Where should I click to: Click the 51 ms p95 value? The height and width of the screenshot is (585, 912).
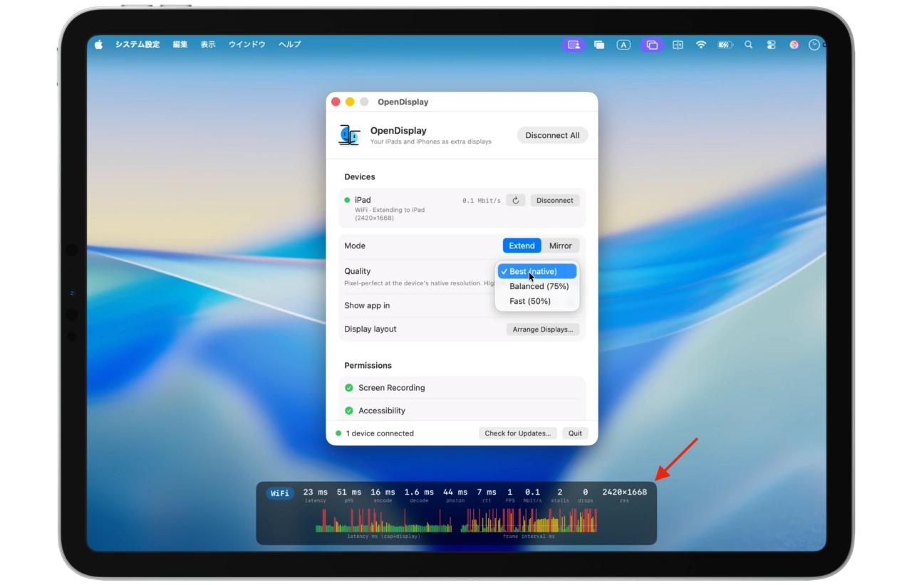349,492
